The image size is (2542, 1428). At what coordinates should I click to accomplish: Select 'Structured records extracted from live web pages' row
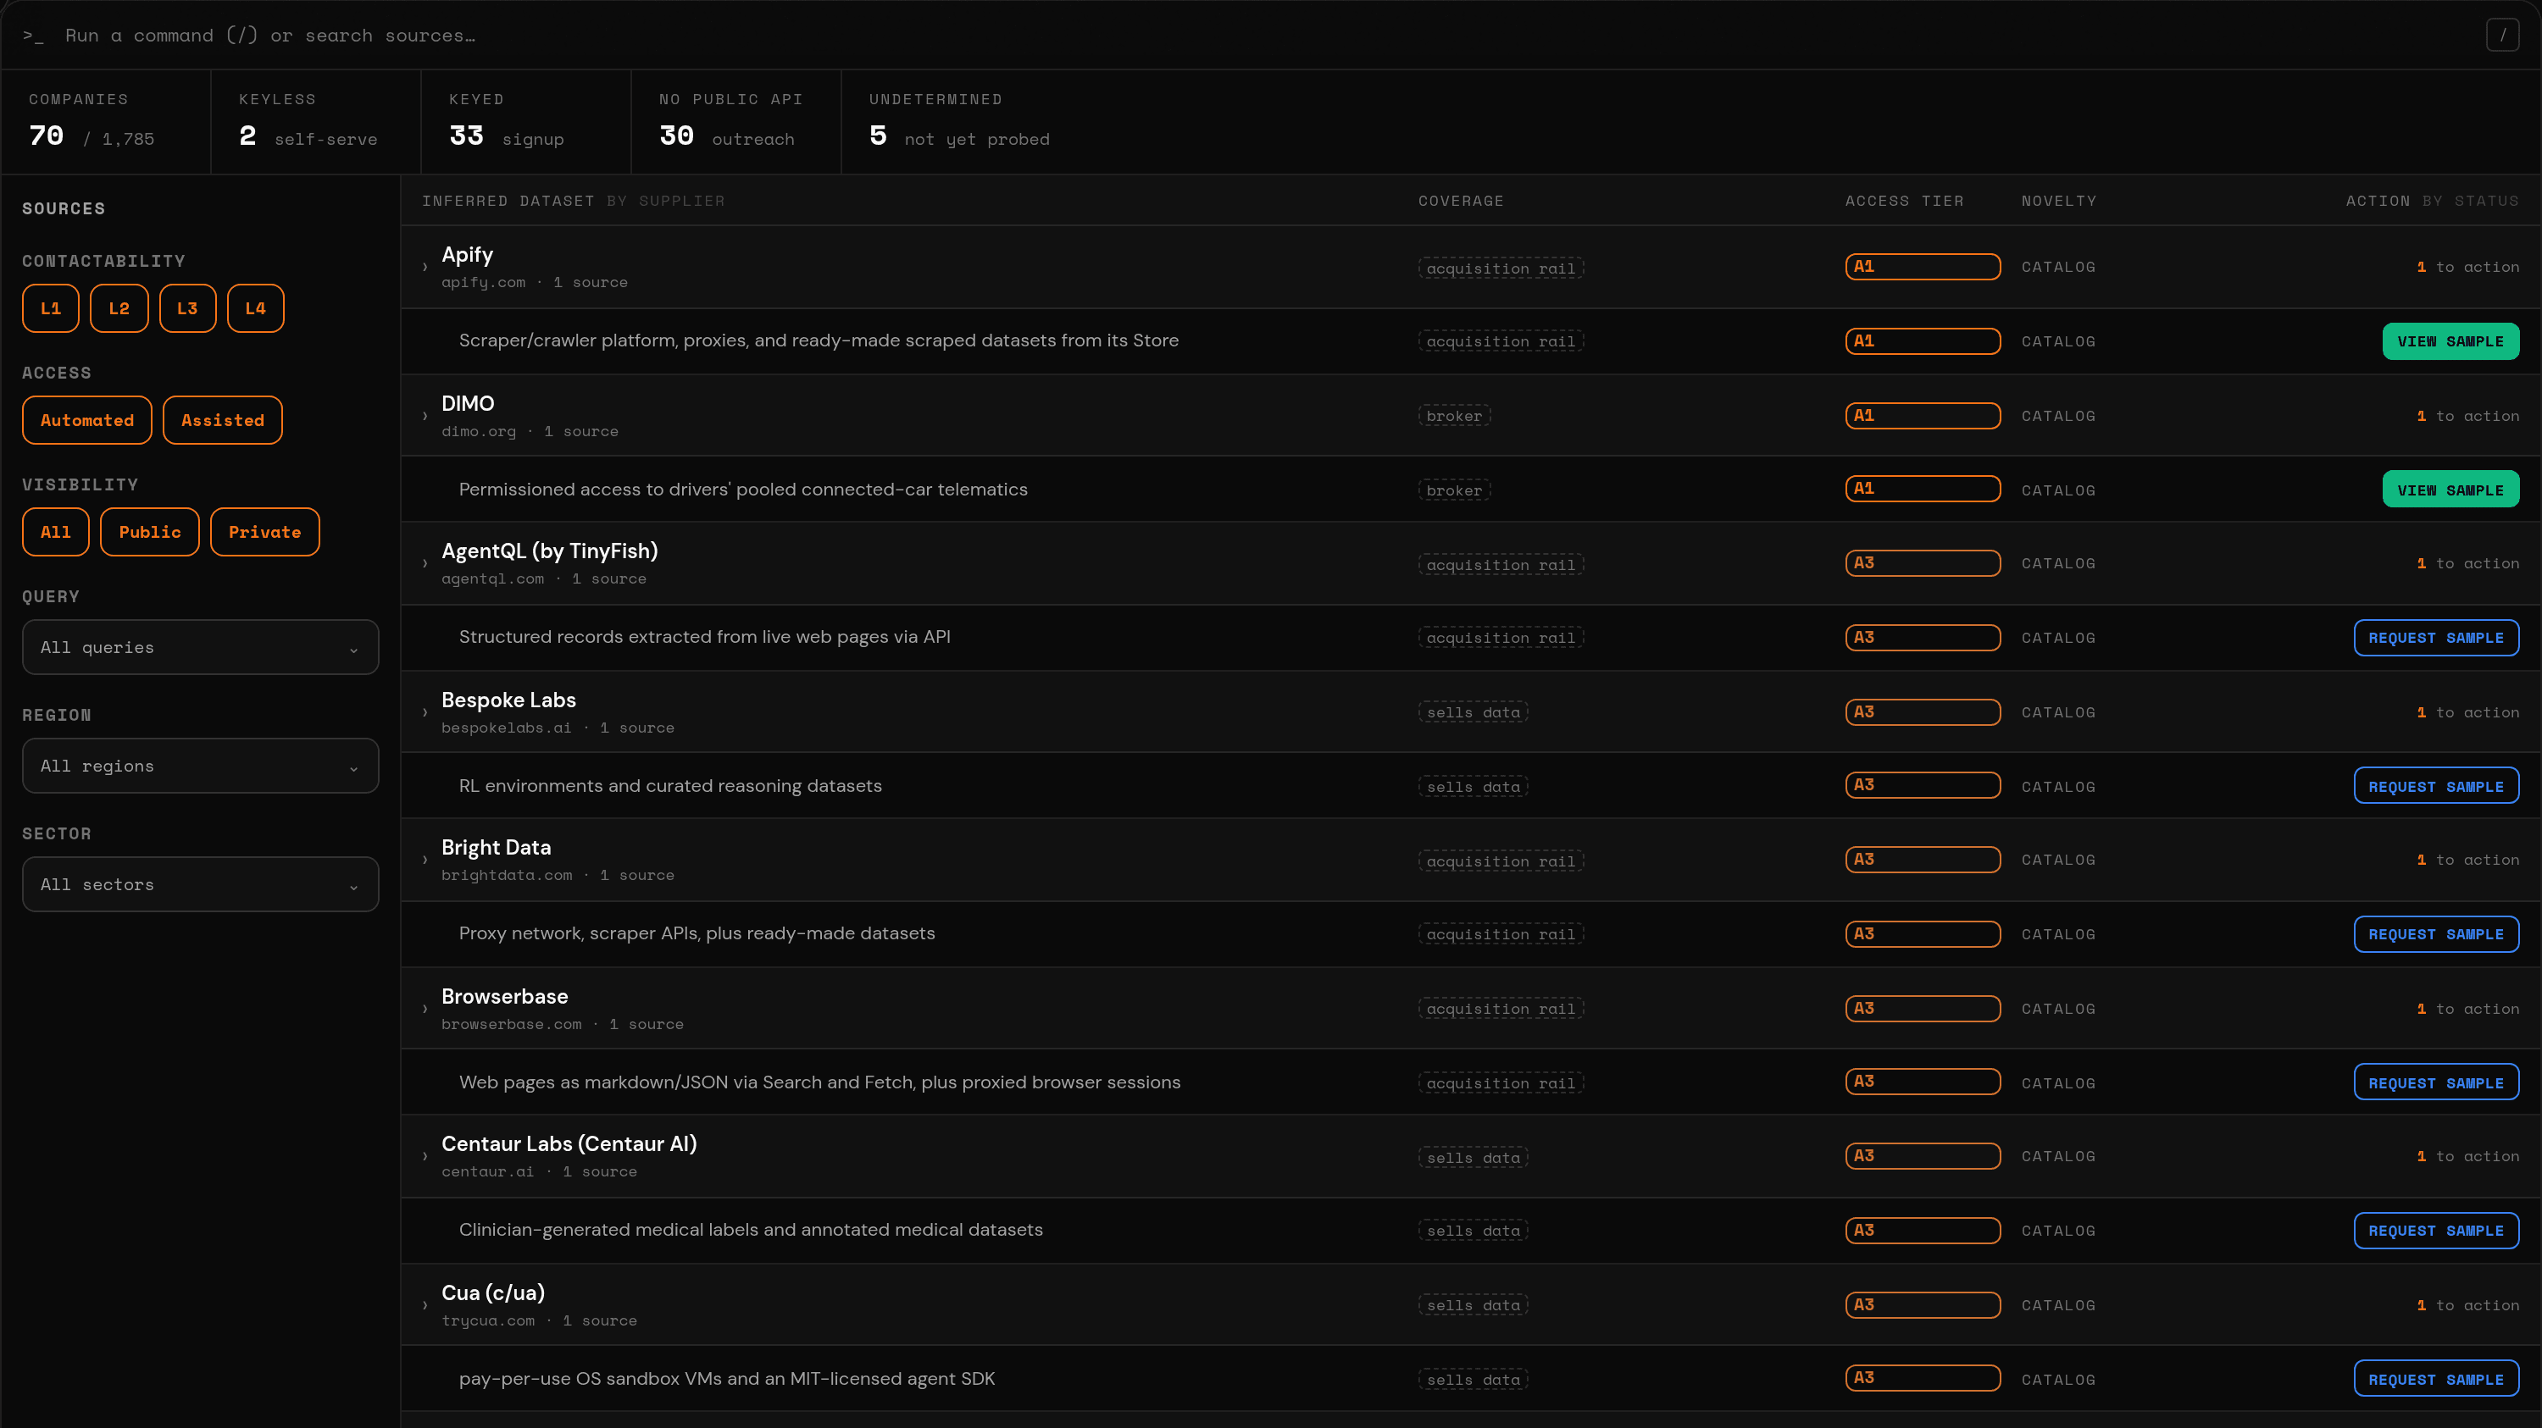pyautogui.click(x=1470, y=638)
